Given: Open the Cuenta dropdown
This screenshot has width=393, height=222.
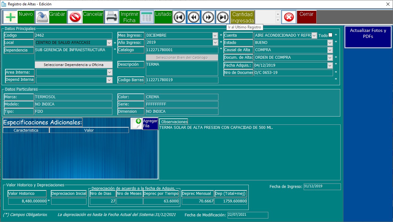Looking at the screenshot, I should 314,35.
